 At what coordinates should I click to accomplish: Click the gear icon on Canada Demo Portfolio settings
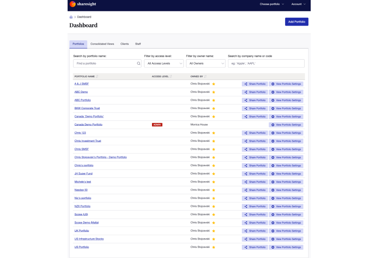273,125
